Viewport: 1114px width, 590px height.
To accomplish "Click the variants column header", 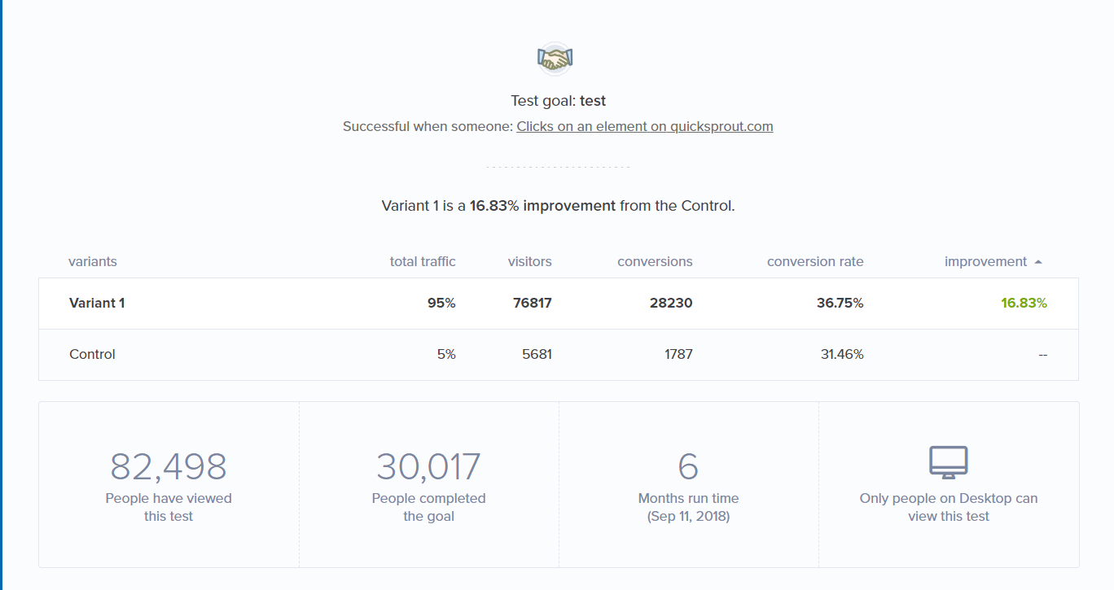I will point(93,261).
